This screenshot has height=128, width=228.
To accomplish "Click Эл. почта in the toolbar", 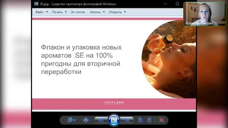I will [78, 12].
